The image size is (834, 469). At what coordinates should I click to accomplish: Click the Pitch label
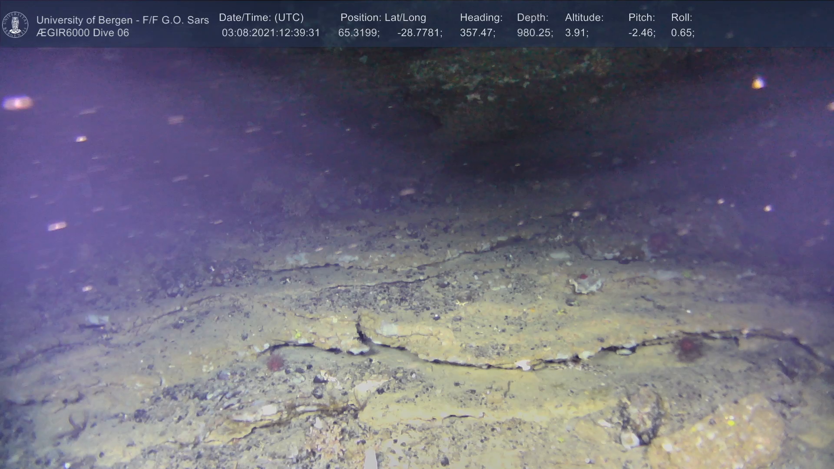click(x=641, y=18)
